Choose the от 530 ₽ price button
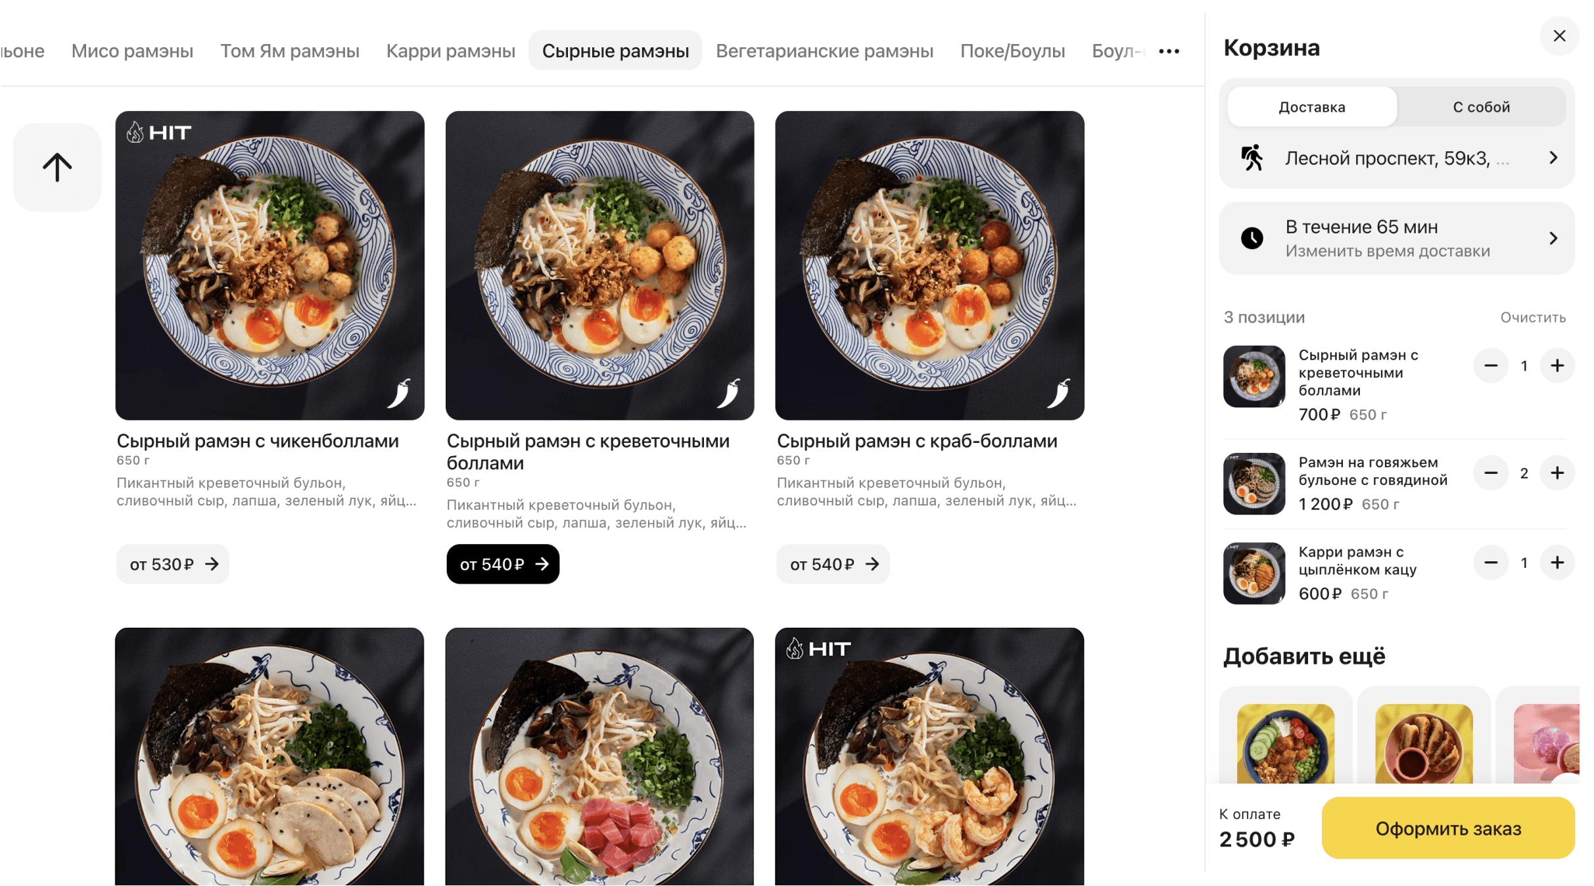Screen dimensions: 1594x886 point(173,564)
